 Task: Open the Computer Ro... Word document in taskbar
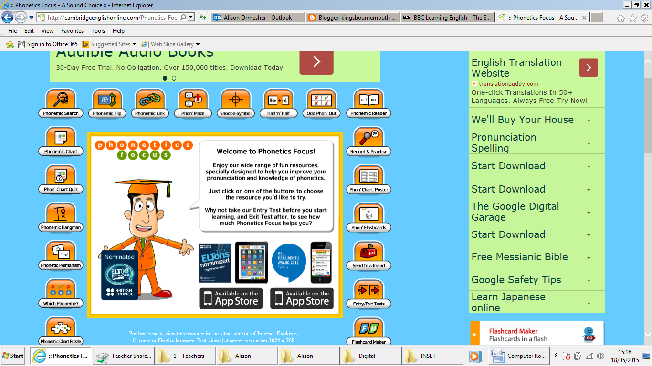tap(518, 356)
